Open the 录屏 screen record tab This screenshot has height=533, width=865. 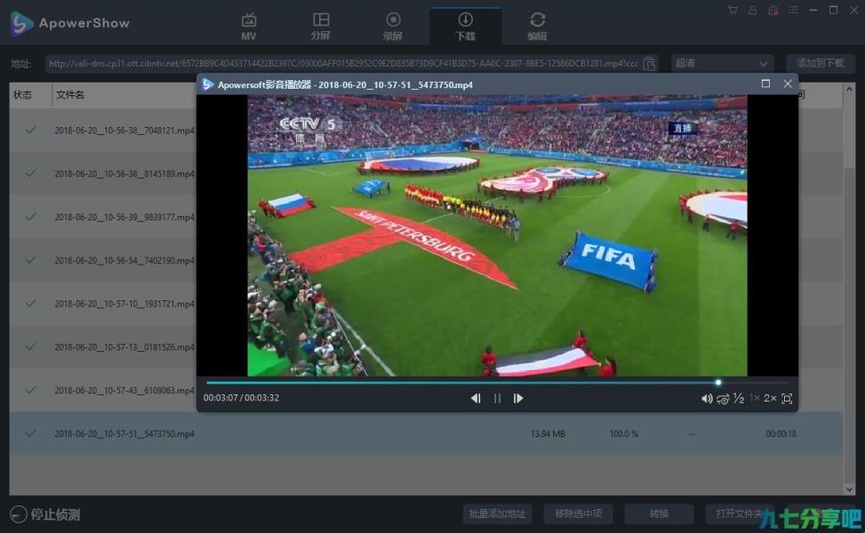coord(393,27)
